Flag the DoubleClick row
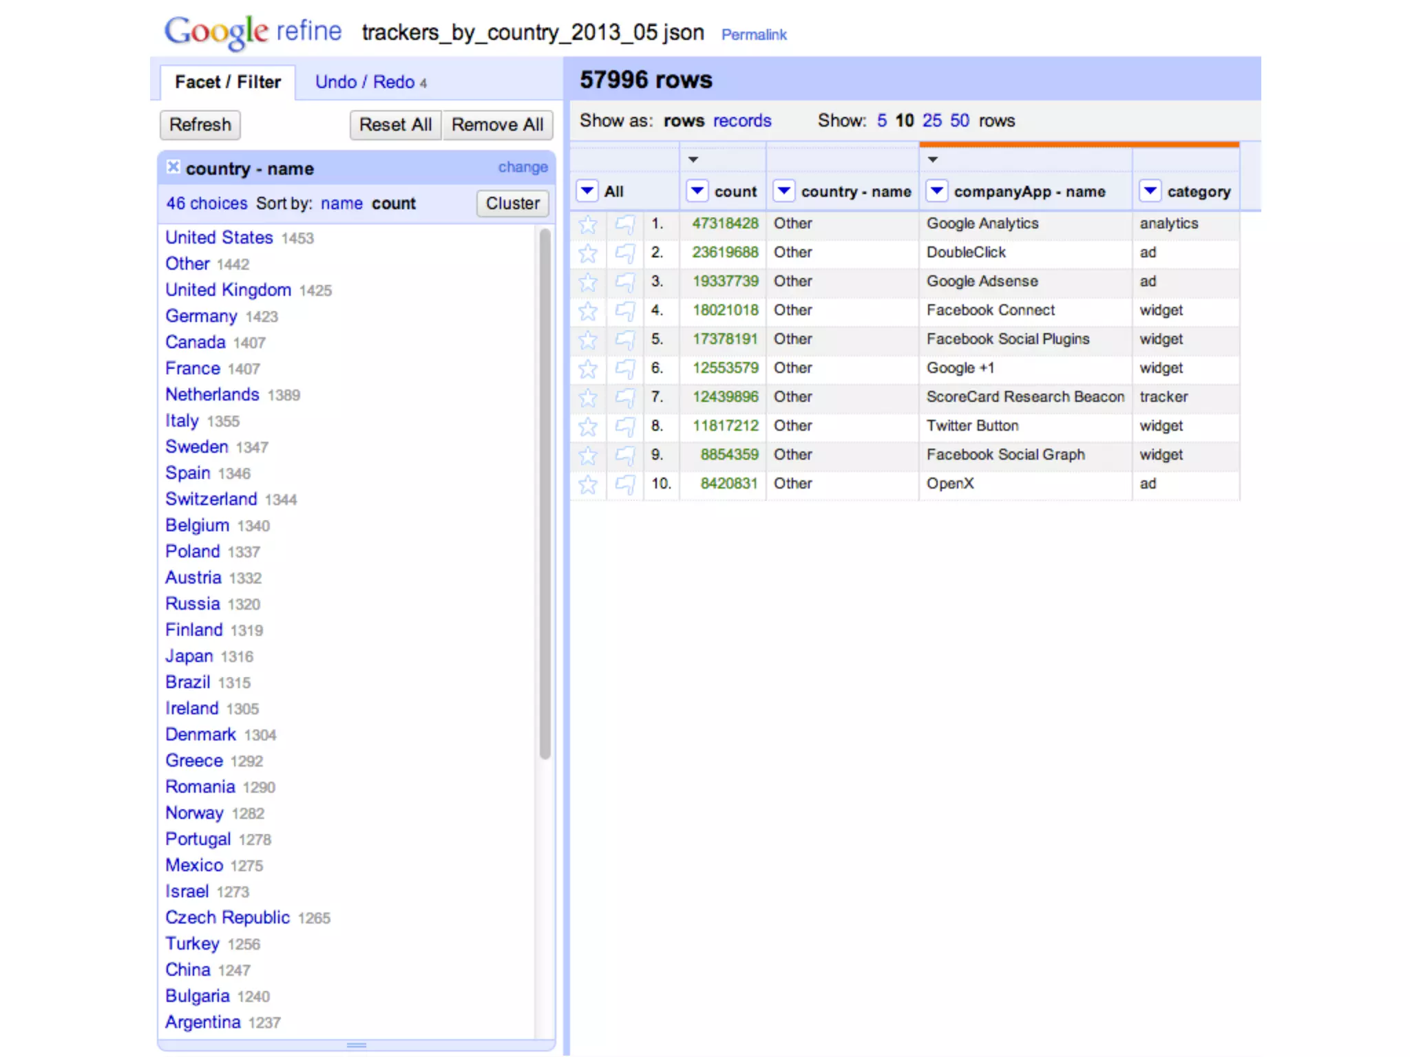The width and height of the screenshot is (1410, 1057). 624,253
